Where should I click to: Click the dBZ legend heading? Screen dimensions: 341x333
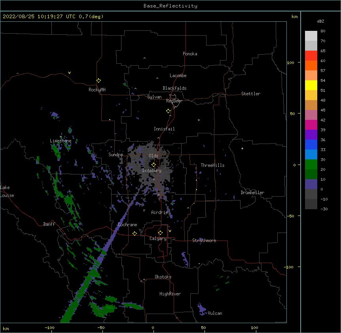point(320,21)
